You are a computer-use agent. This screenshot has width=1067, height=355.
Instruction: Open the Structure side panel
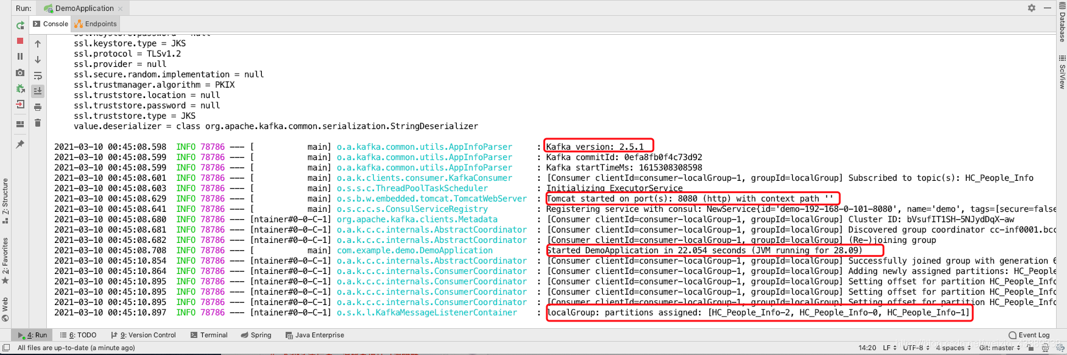pos(5,201)
